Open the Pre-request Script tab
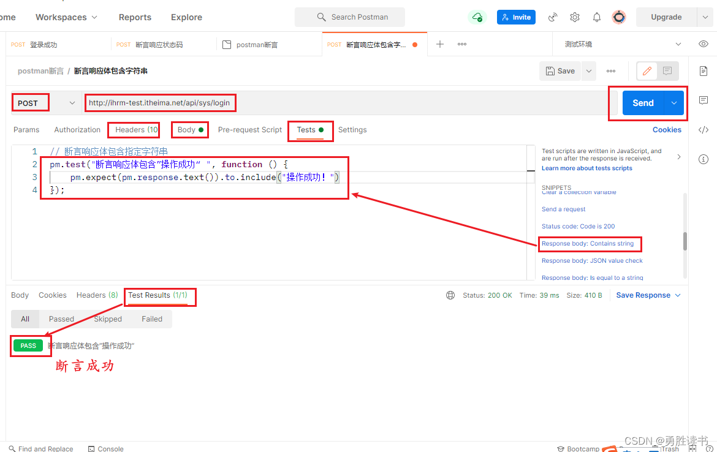Image resolution: width=717 pixels, height=452 pixels. pos(249,130)
